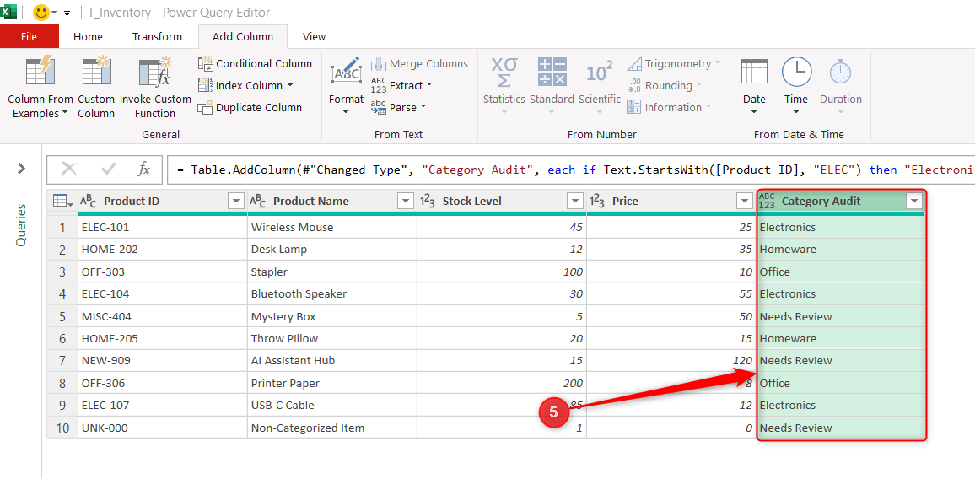Click the smiley feedback icon
Image resolution: width=975 pixels, height=479 pixels.
tap(41, 12)
